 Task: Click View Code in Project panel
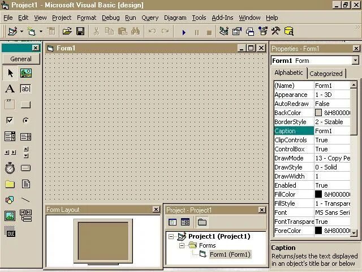(173, 222)
